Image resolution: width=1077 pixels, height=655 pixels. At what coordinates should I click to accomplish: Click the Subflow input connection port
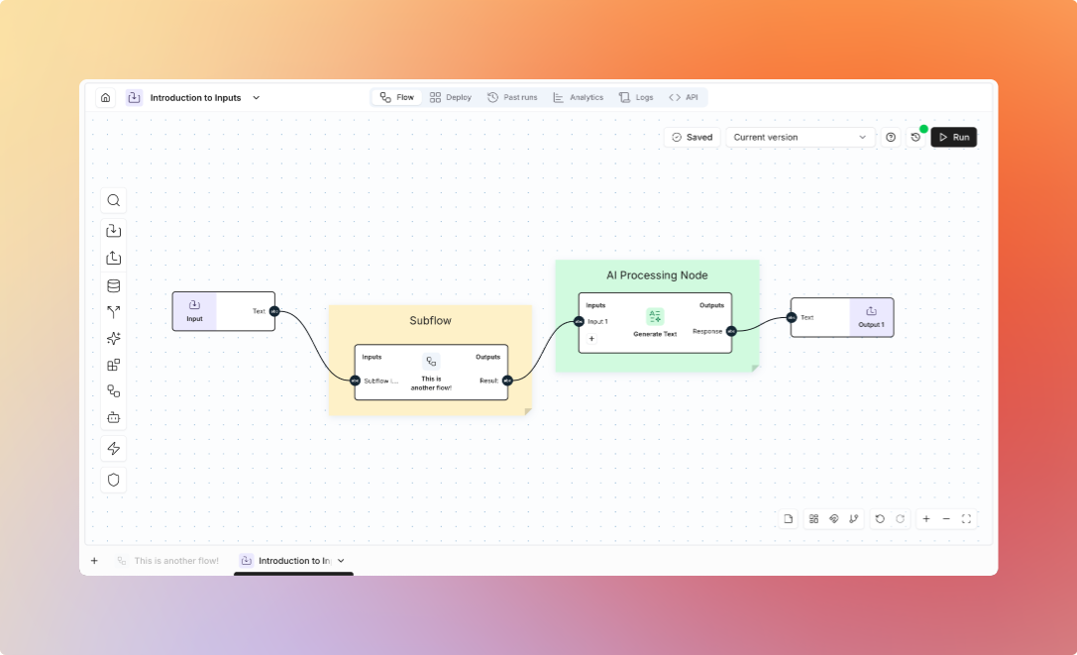(x=355, y=381)
